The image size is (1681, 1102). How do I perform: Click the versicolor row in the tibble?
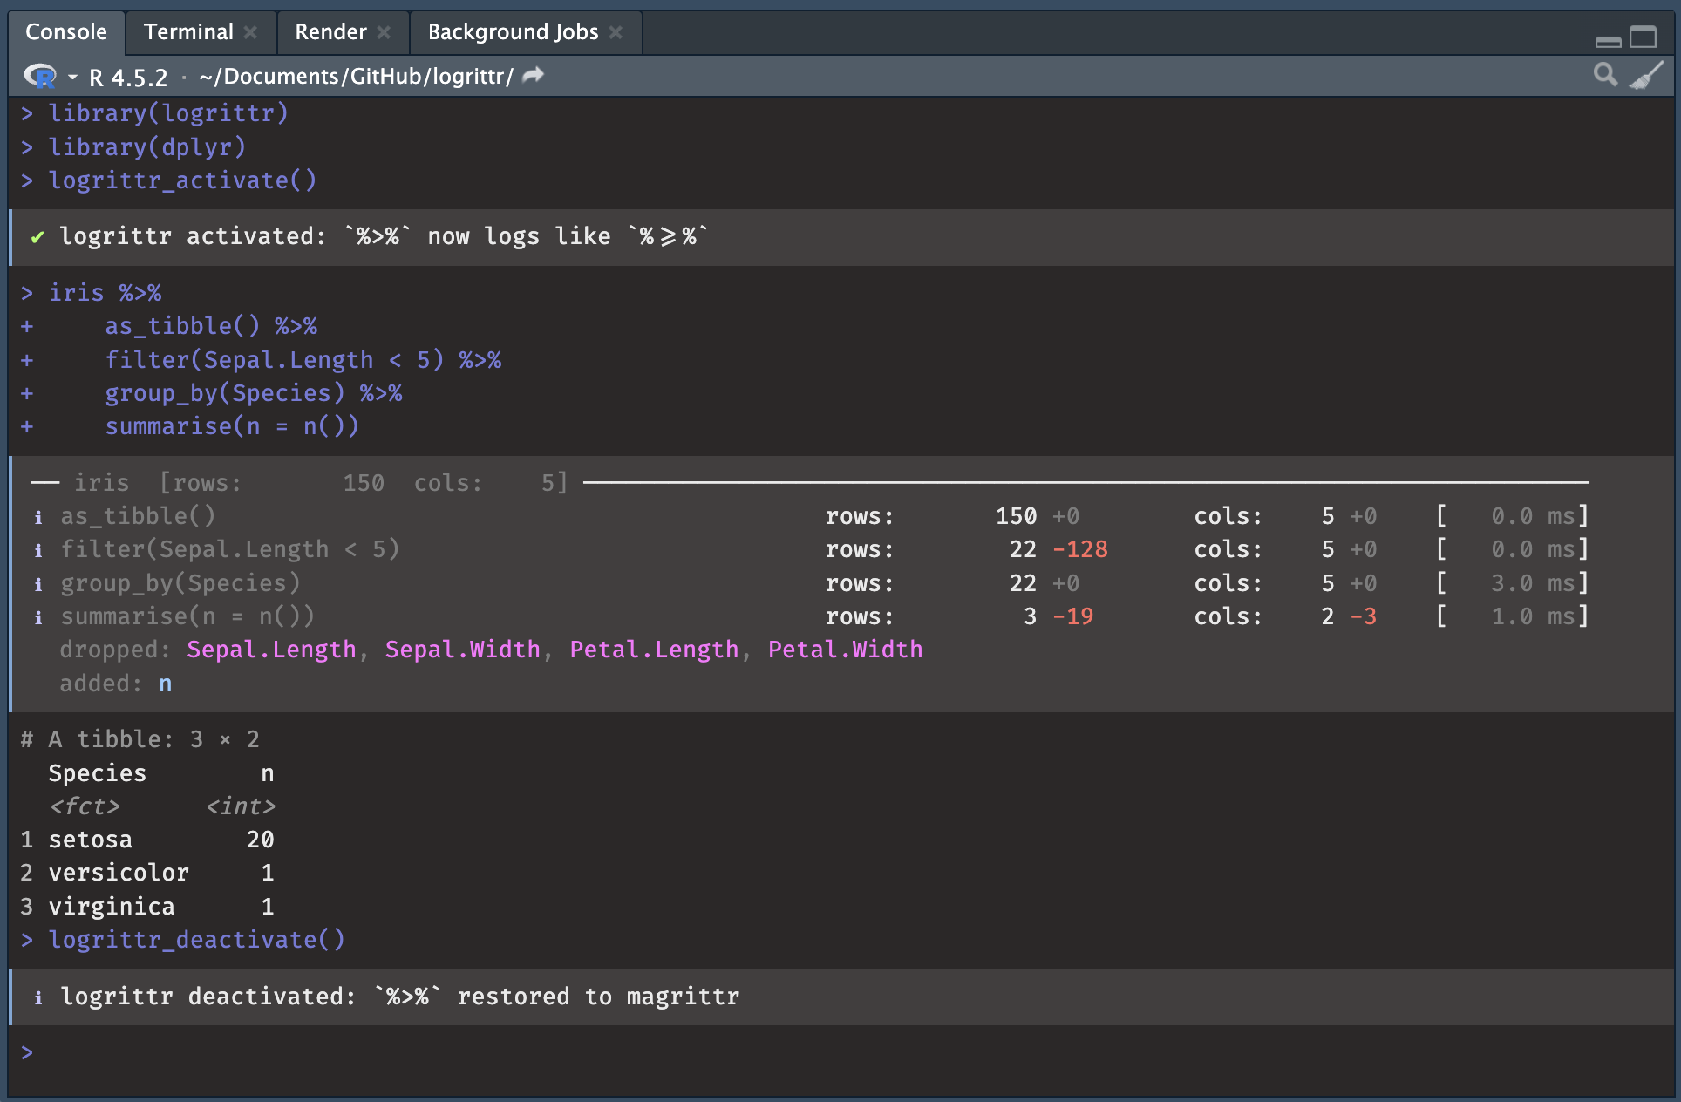(147, 873)
